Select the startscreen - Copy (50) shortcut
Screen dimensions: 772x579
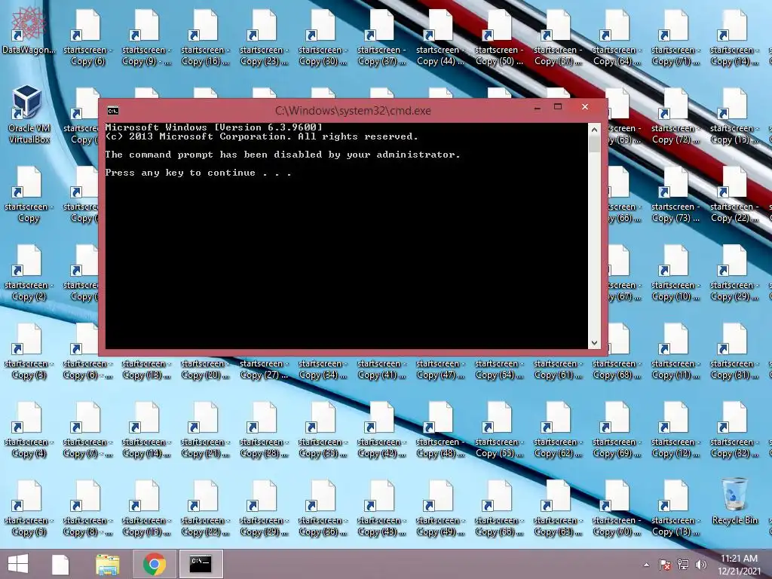pos(499,36)
